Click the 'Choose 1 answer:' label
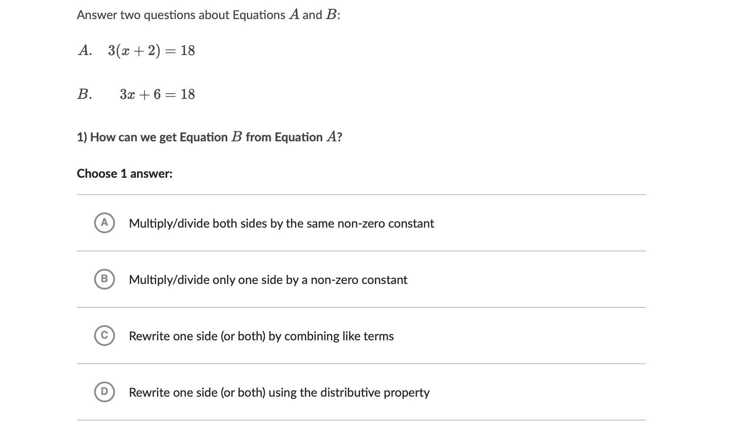734x437 pixels. coord(125,173)
